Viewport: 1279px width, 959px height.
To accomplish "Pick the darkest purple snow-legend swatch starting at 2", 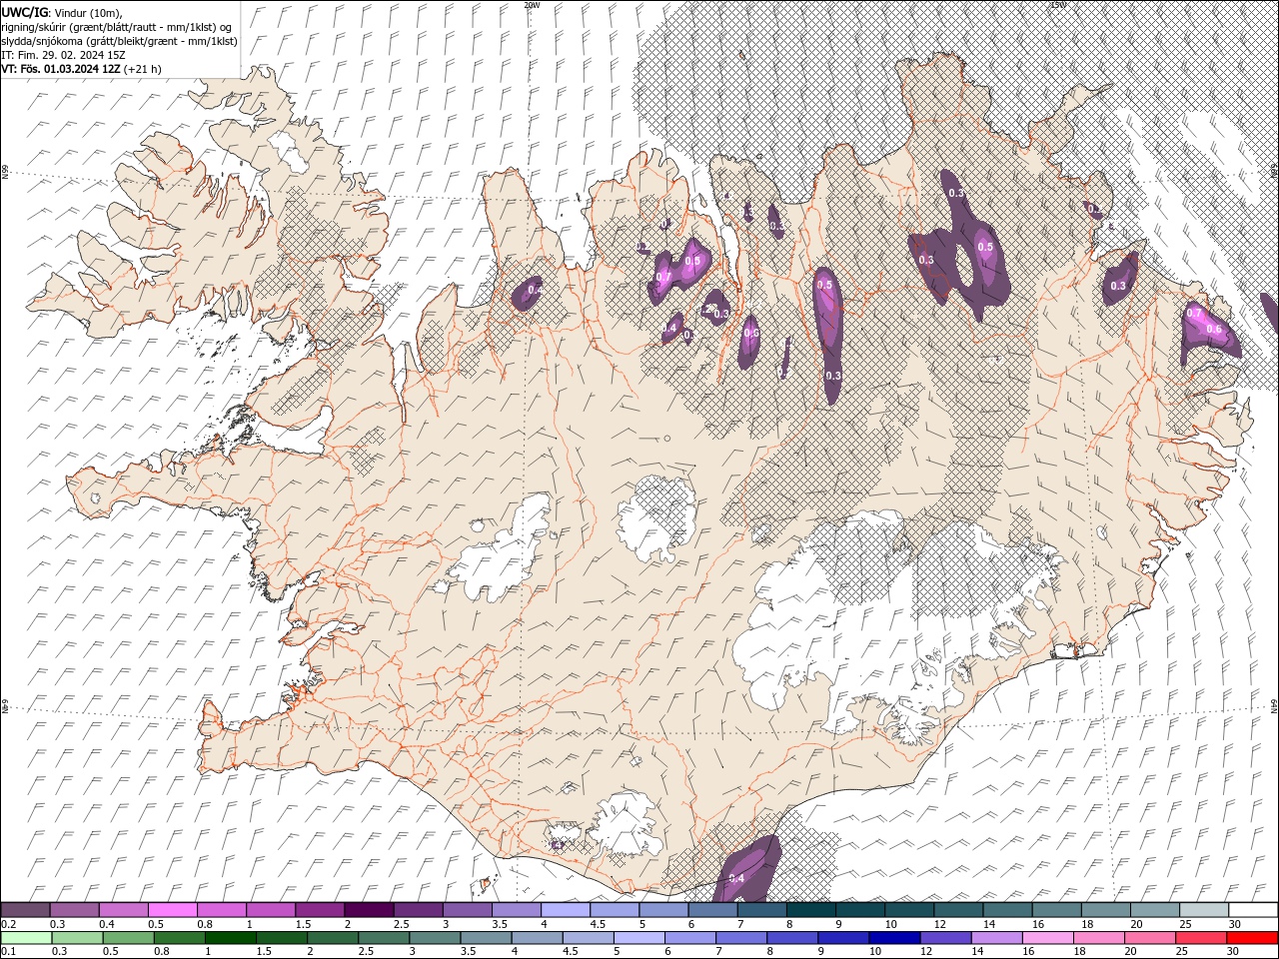I will pyautogui.click(x=369, y=910).
